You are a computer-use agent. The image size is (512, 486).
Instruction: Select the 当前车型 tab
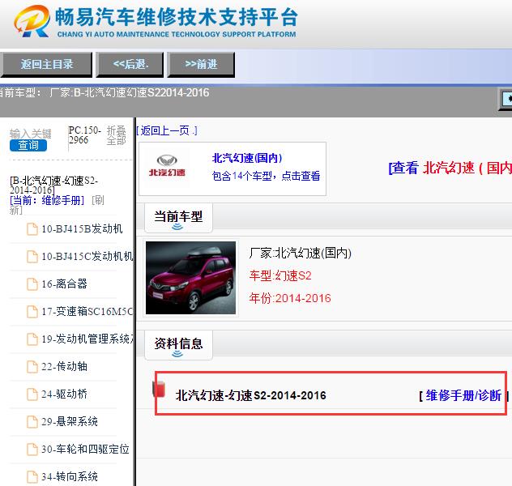(178, 218)
